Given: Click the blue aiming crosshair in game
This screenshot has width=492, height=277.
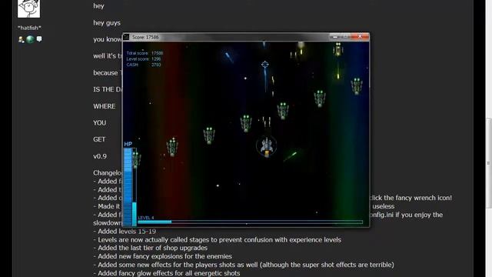Looking at the screenshot, I should click(x=264, y=65).
